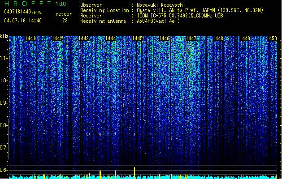
Task: Click the 0.7 frequency axis label
Action: (4, 148)
